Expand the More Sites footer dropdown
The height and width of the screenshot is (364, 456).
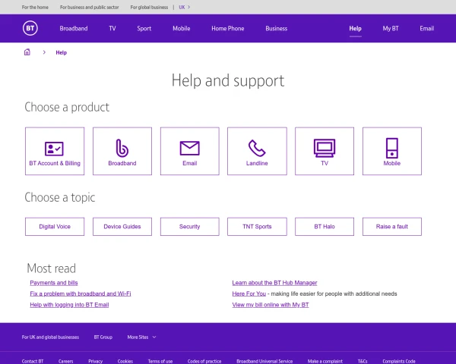click(141, 337)
